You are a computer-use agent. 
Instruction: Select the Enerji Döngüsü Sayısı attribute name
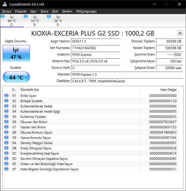click(36, 148)
